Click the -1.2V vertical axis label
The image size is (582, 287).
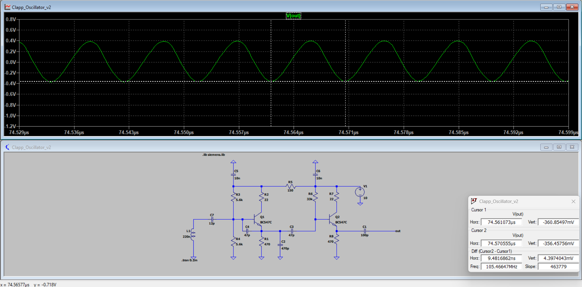pos(10,126)
